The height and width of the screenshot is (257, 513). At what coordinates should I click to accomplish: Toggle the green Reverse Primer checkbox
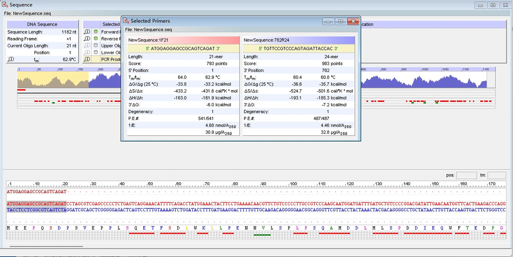coord(96,39)
